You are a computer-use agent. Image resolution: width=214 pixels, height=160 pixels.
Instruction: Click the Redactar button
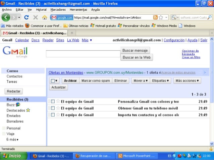[x=14, y=91]
